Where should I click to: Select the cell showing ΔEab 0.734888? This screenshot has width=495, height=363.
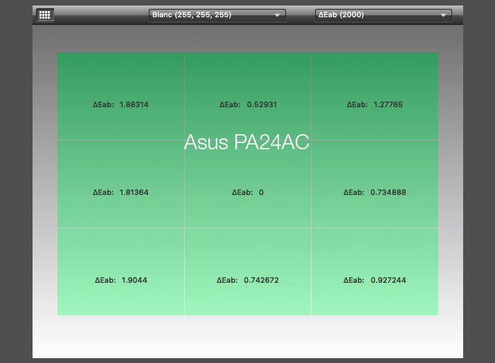click(375, 184)
